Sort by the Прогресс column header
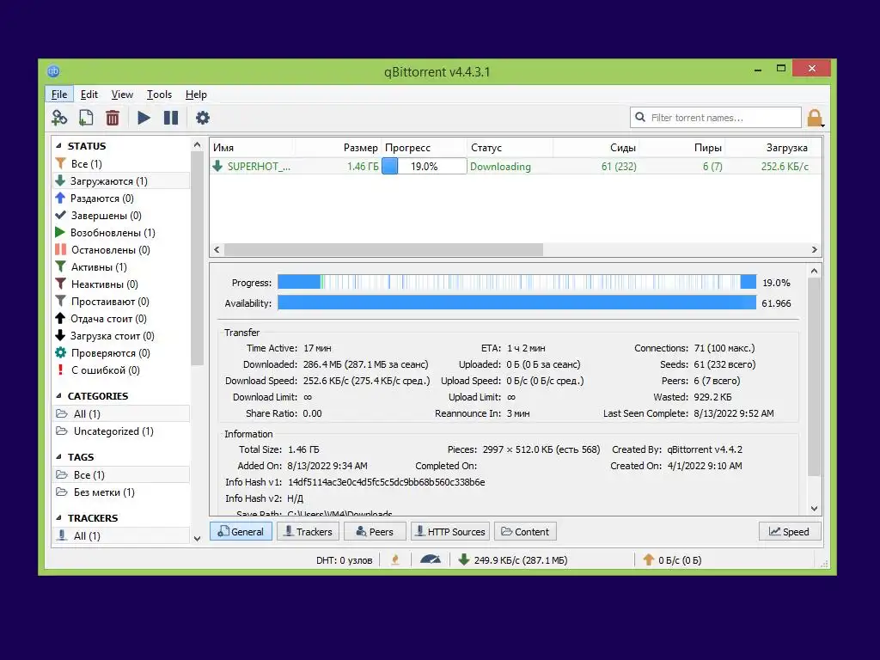The image size is (880, 660). (425, 148)
